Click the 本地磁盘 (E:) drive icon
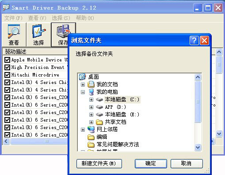This screenshot has width=225, height=175. click(99, 114)
